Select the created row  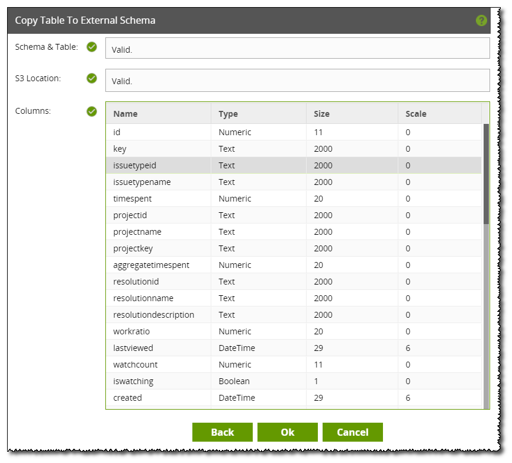294,398
